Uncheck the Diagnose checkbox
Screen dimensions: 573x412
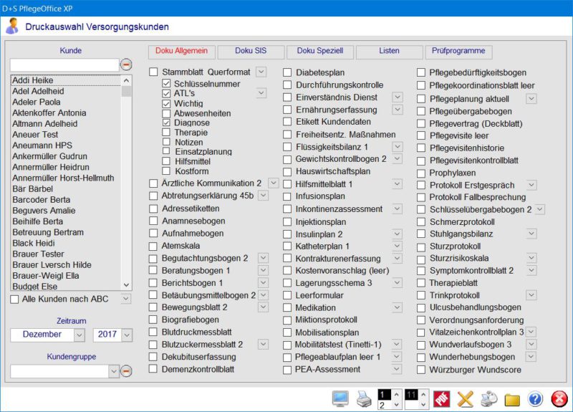click(x=166, y=123)
